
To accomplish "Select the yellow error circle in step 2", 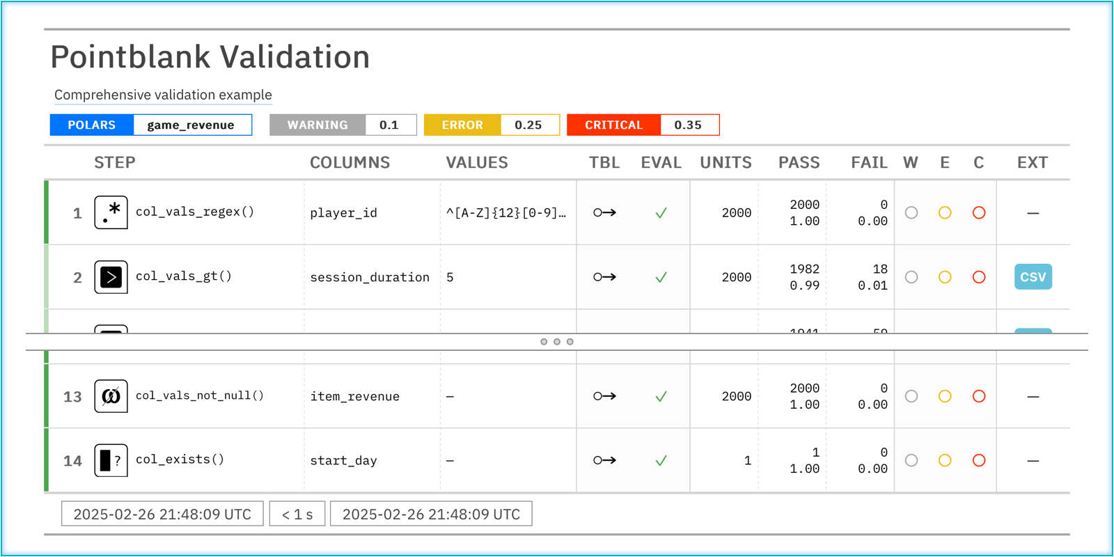I will (944, 277).
